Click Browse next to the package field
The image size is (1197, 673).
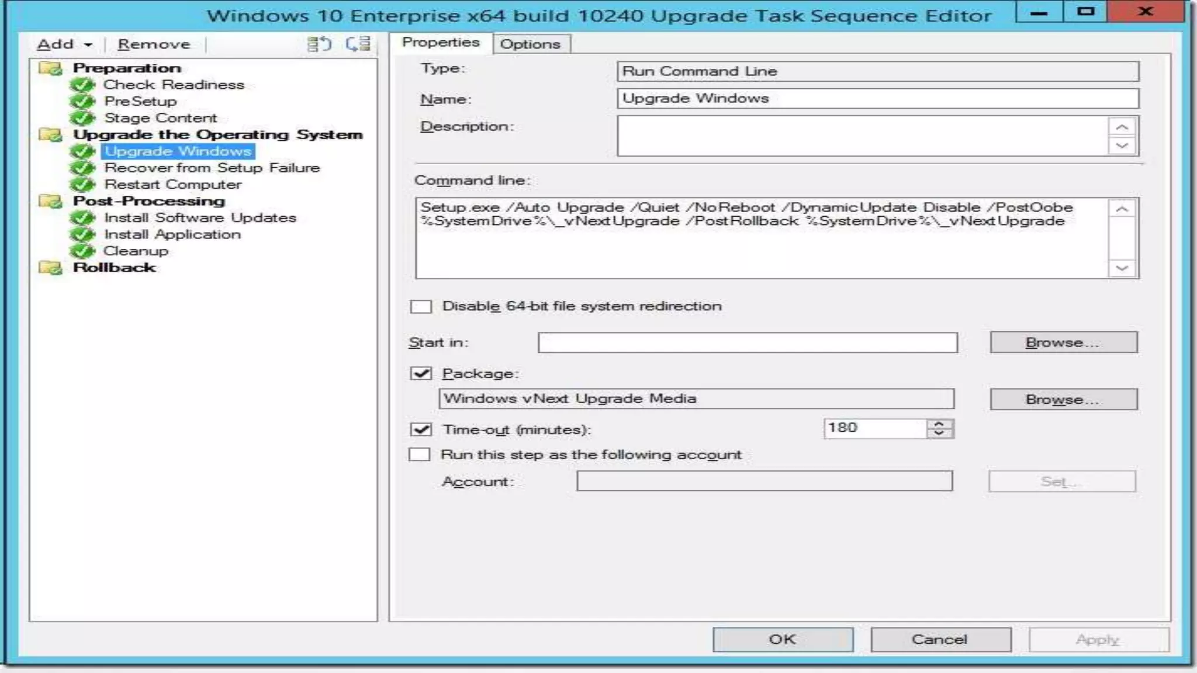pyautogui.click(x=1063, y=400)
